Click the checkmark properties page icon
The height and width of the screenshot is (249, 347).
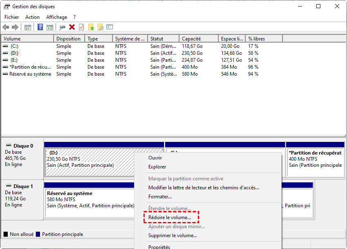pos(81,27)
